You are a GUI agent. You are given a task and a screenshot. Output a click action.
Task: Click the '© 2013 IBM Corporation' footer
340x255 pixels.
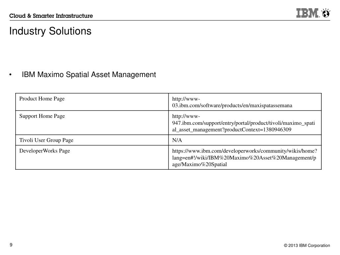pos(307,245)
